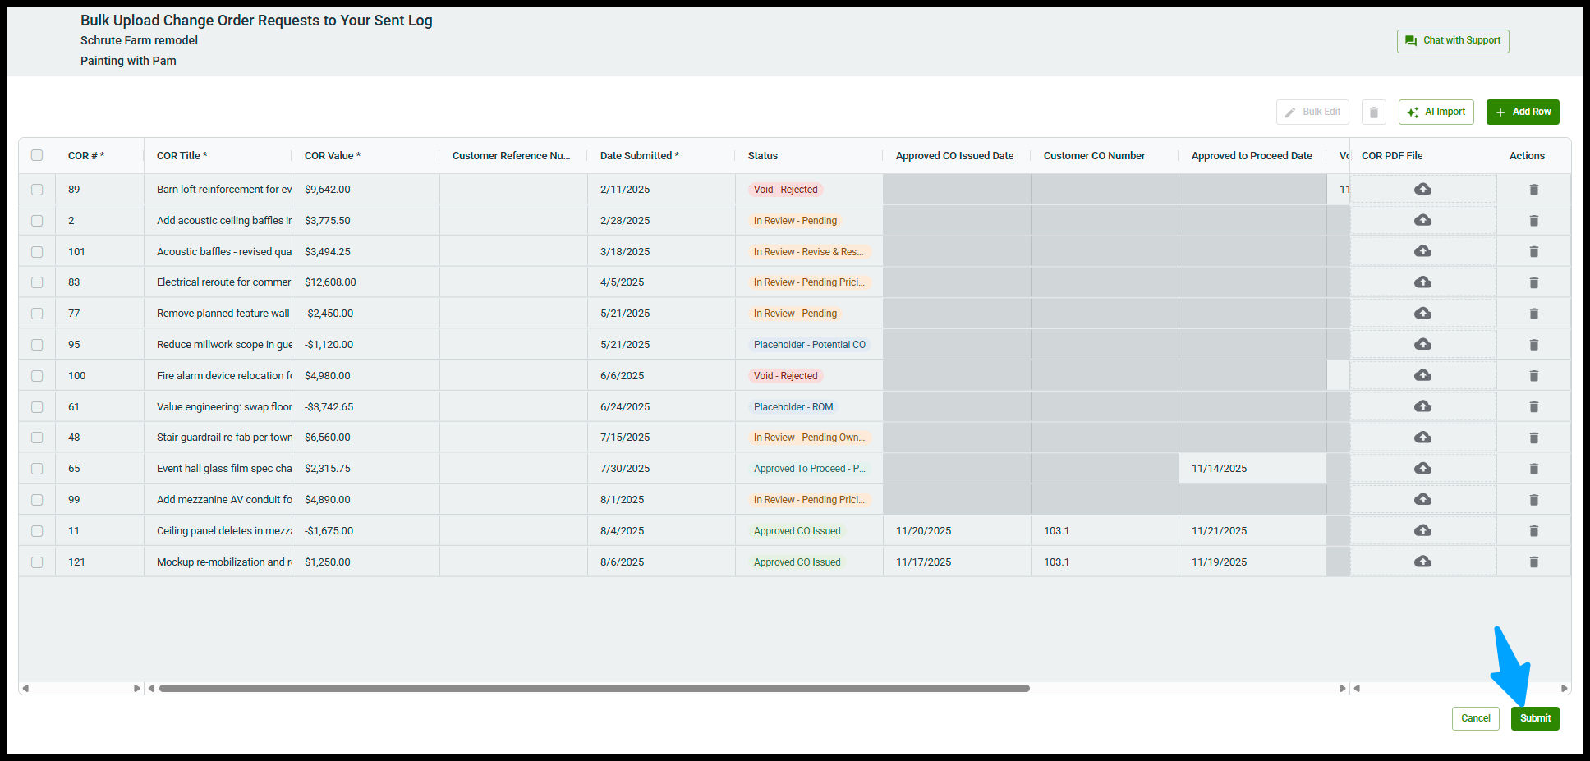Click upload cloud icon for COR 101
1590x761 pixels.
tap(1422, 251)
